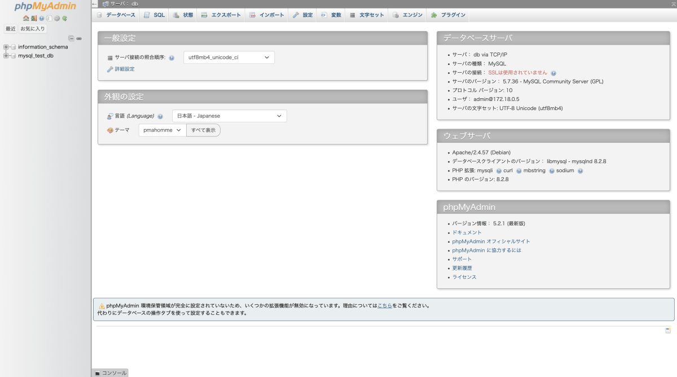Click the admin@172.18.0.5 user text
This screenshot has width=677, height=377.
coord(496,99)
